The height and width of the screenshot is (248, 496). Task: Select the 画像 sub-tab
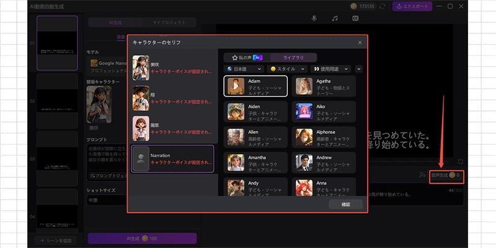(121, 37)
